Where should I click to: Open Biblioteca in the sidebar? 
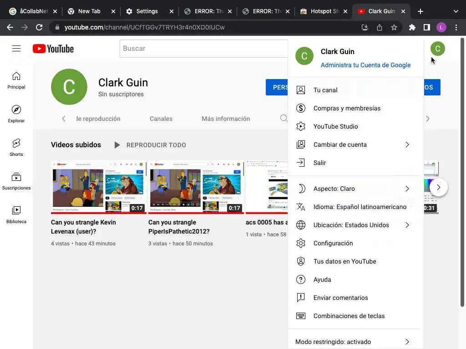point(16,214)
